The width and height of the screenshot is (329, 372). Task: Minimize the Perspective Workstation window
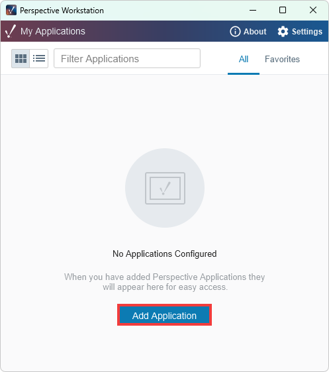point(253,10)
